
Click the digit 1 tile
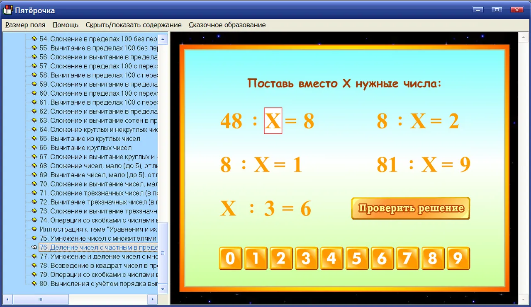(256, 259)
